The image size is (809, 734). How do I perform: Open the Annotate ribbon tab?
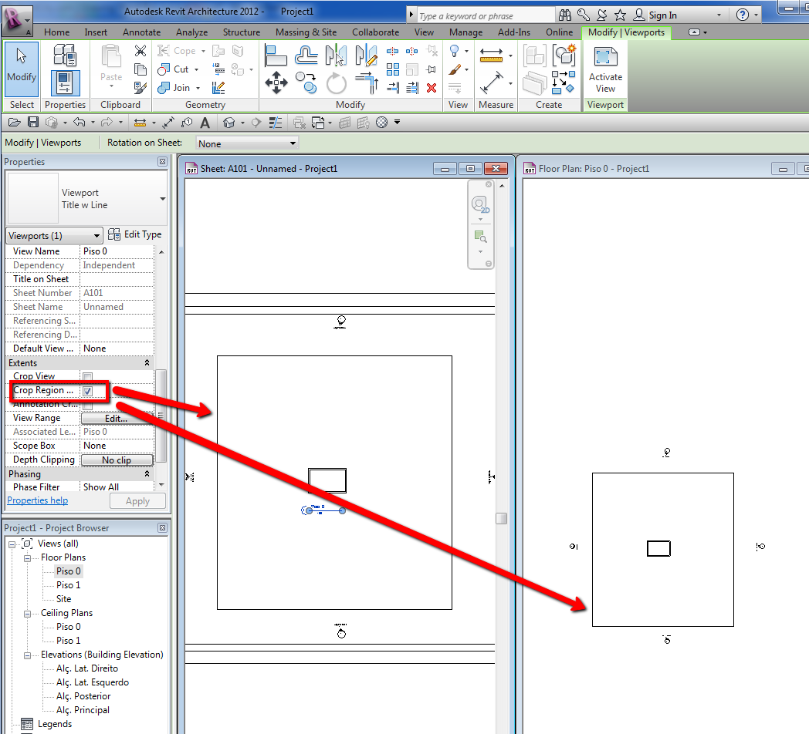pos(142,32)
